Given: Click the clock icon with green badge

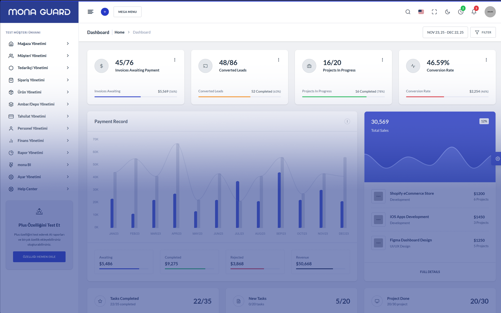Looking at the screenshot, I should [x=460, y=12].
